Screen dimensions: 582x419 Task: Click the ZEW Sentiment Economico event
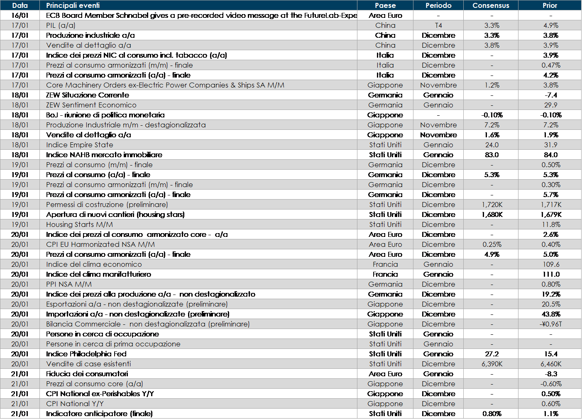(91, 105)
